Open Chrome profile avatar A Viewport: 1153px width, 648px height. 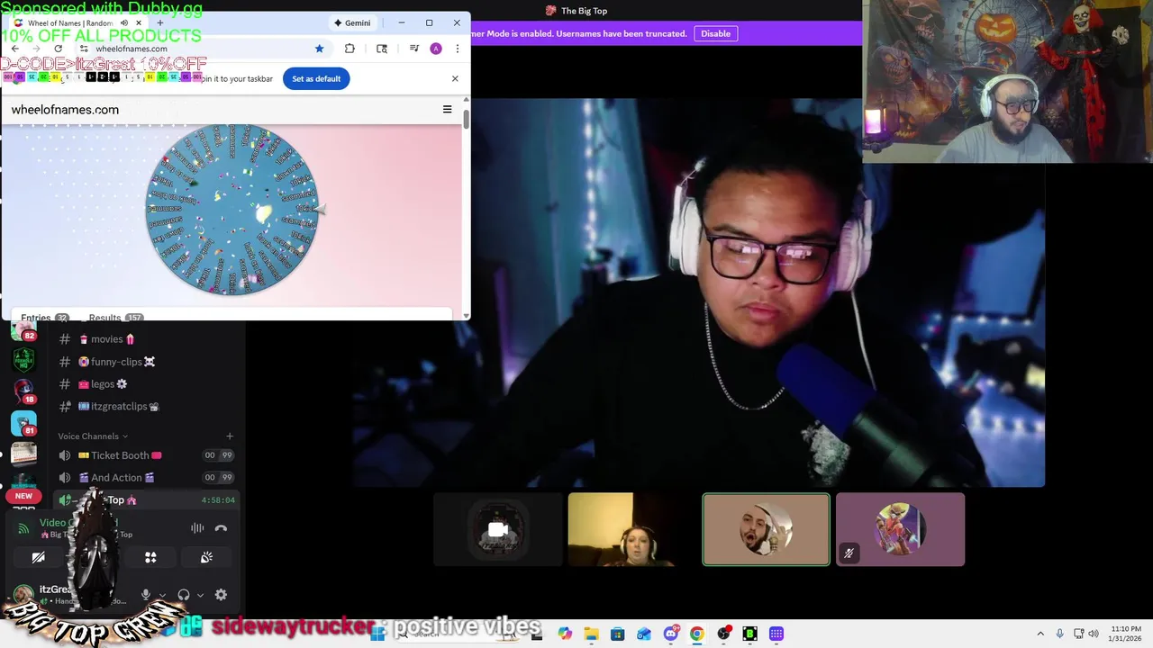(x=436, y=49)
